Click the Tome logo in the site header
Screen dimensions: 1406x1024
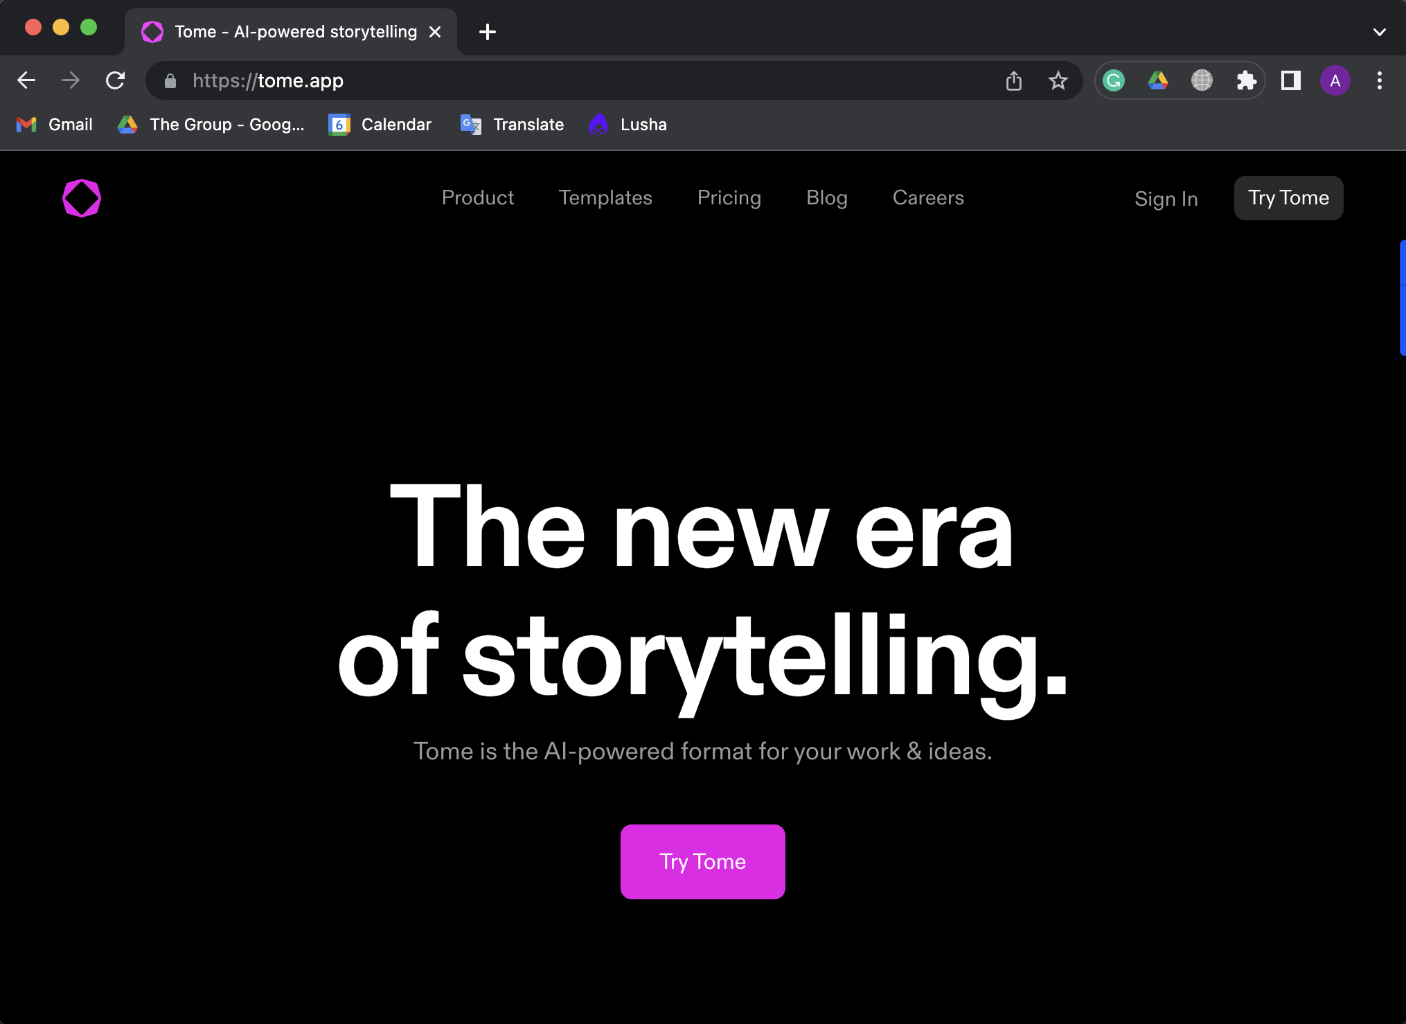(x=82, y=198)
